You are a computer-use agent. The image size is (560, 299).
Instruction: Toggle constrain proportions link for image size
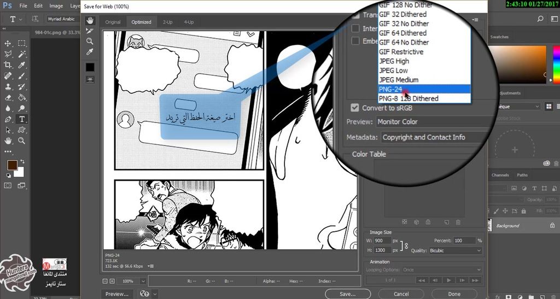tap(406, 245)
